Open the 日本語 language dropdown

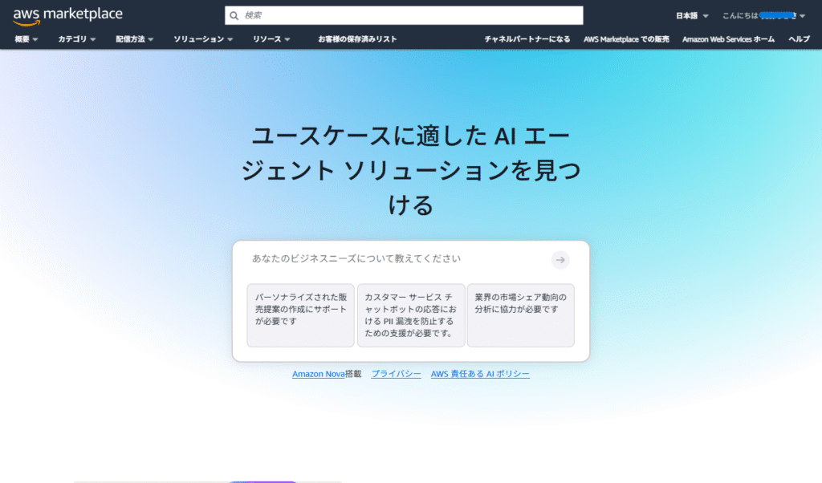click(x=692, y=16)
